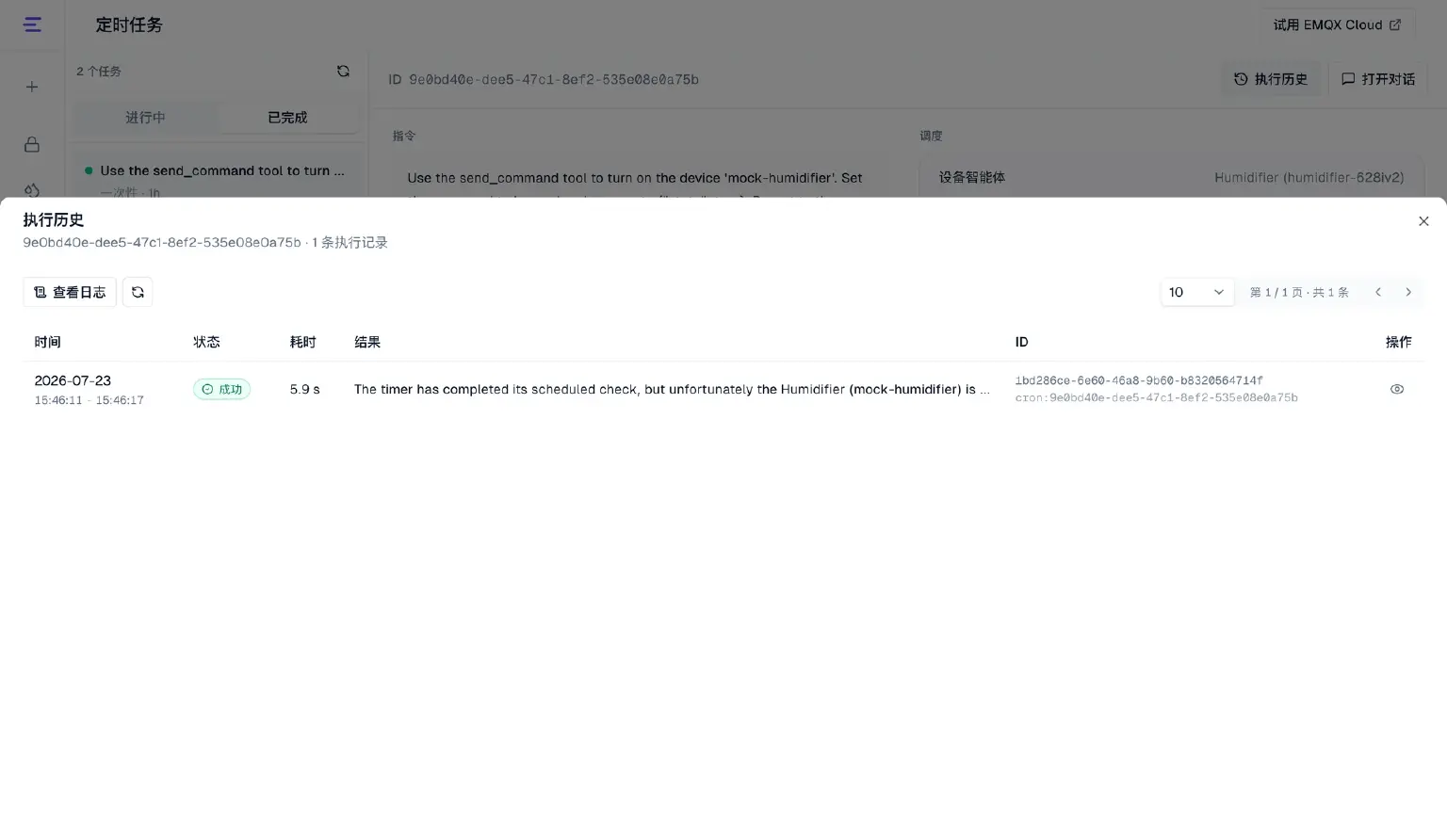This screenshot has width=1447, height=823.
Task: Switch to the 已完成 tab
Action: (x=287, y=118)
